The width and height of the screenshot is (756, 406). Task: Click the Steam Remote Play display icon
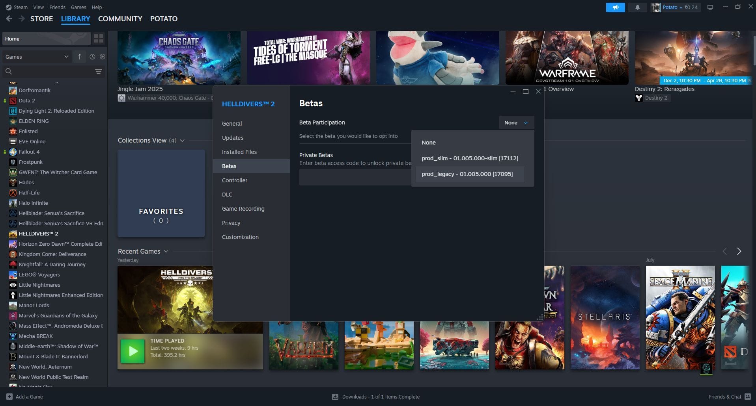[710, 7]
